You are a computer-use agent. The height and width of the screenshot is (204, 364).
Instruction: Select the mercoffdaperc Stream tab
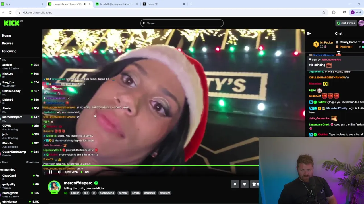69,4
